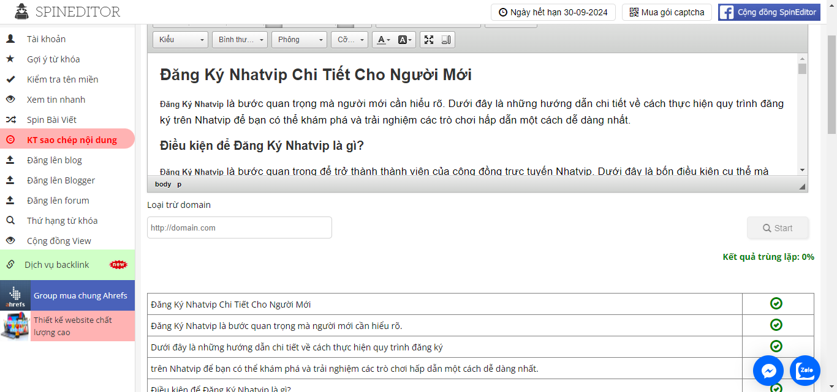Click the page vertical scrollbar thumb
Image resolution: width=837 pixels, height=392 pixels.
(x=831, y=84)
